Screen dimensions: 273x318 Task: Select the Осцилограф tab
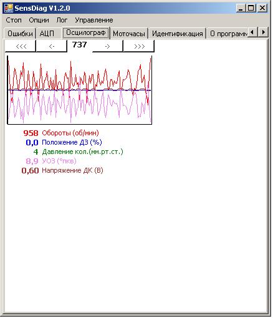[x=86, y=32]
